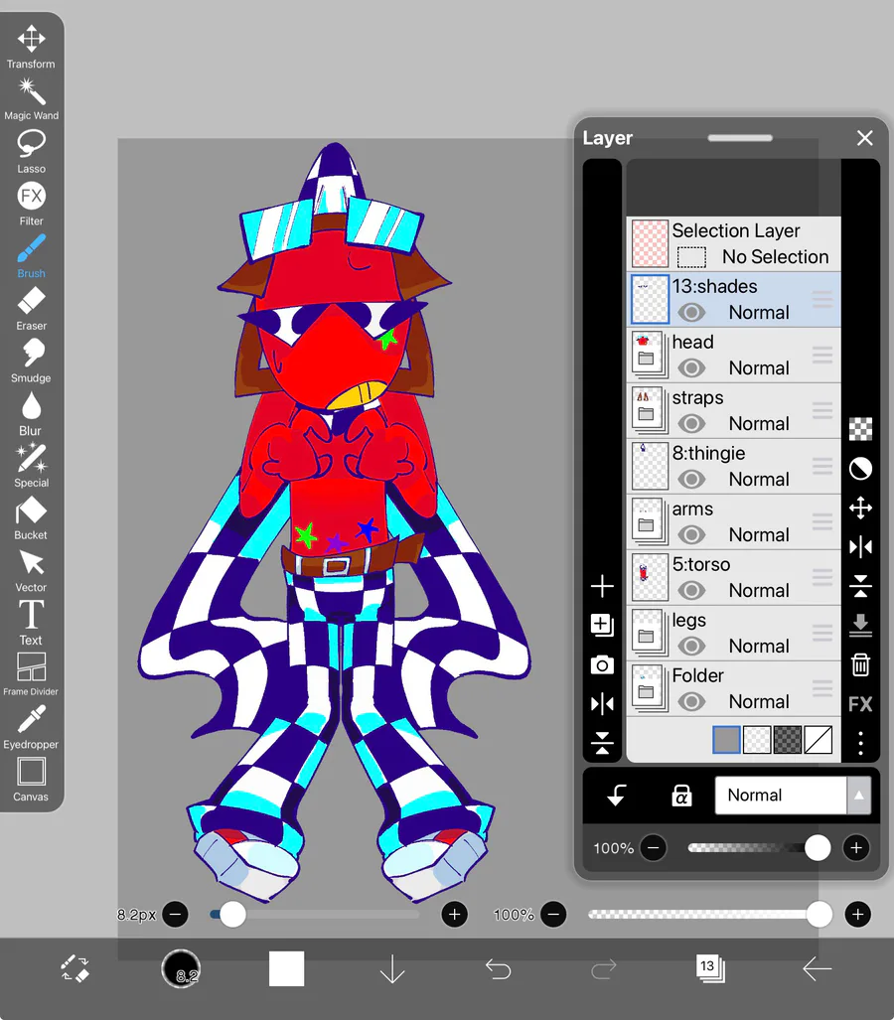The width and height of the screenshot is (894, 1020).
Task: Expand the arms folder thumbnail
Action: point(650,521)
